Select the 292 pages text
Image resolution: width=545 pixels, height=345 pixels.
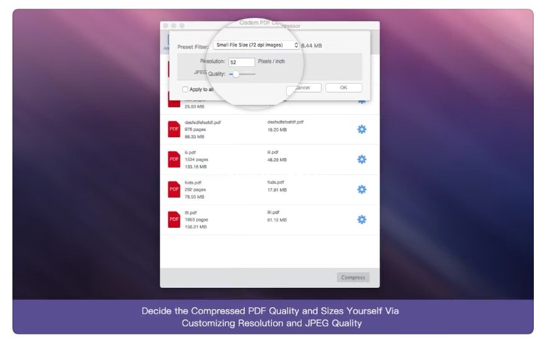click(195, 189)
